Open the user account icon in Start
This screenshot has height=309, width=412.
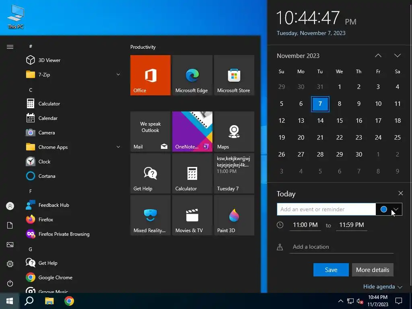point(10,206)
